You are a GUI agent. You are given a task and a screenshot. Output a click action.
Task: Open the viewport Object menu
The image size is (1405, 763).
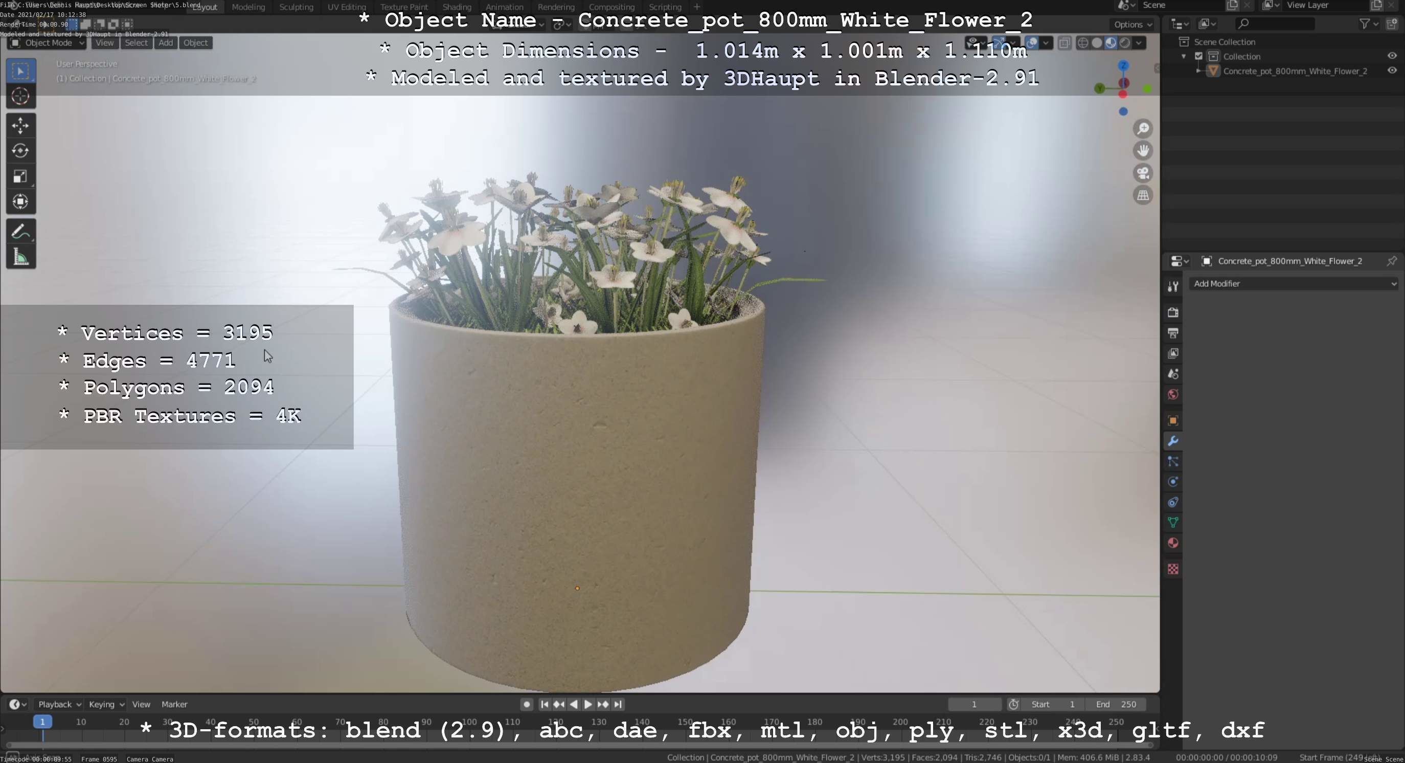pyautogui.click(x=195, y=43)
